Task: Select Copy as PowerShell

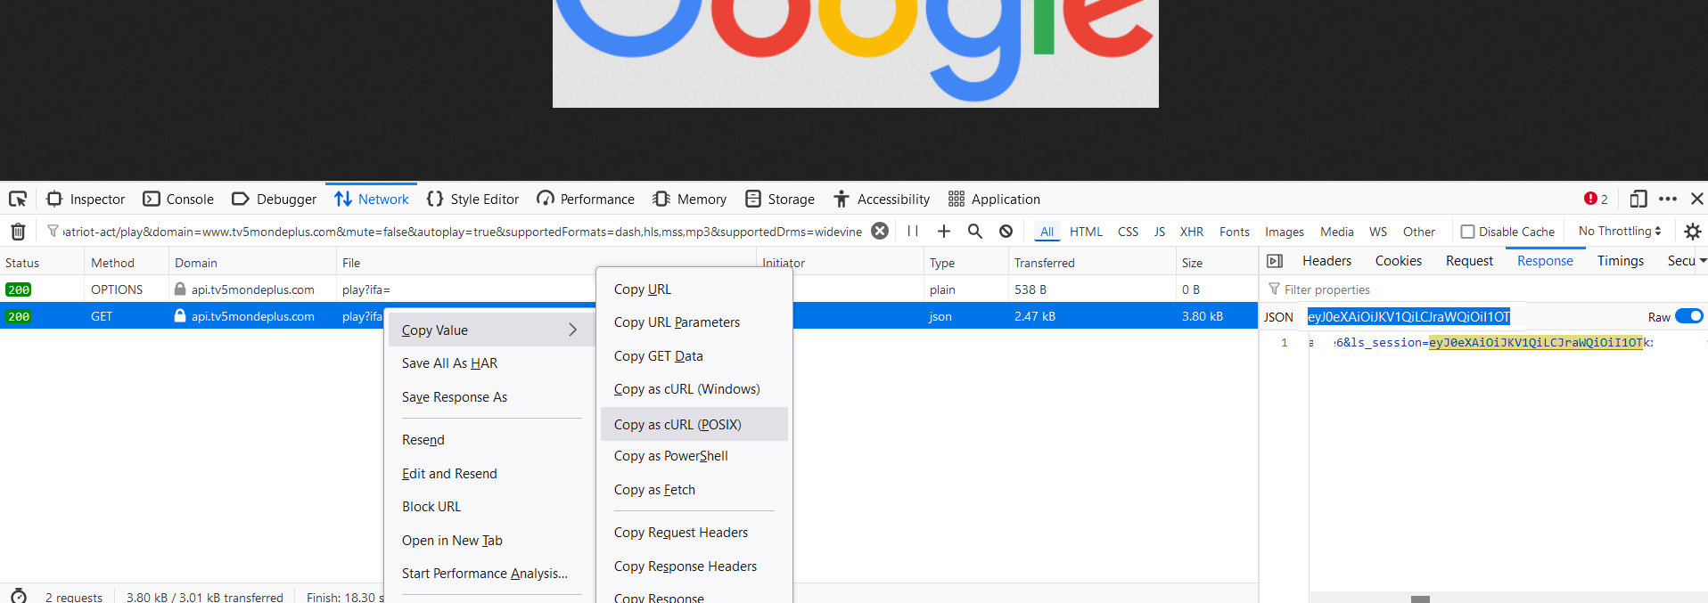Action: [x=670, y=456]
